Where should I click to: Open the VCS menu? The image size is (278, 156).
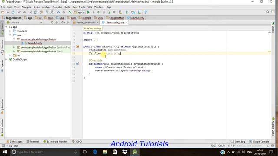89,7
